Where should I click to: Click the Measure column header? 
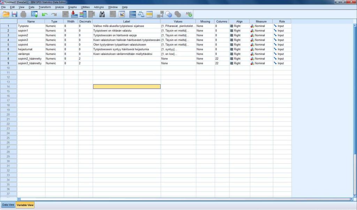click(261, 21)
